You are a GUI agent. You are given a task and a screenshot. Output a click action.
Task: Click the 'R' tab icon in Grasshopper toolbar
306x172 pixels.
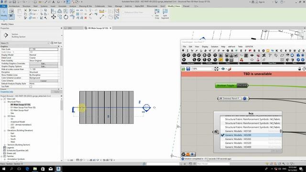tap(232, 51)
